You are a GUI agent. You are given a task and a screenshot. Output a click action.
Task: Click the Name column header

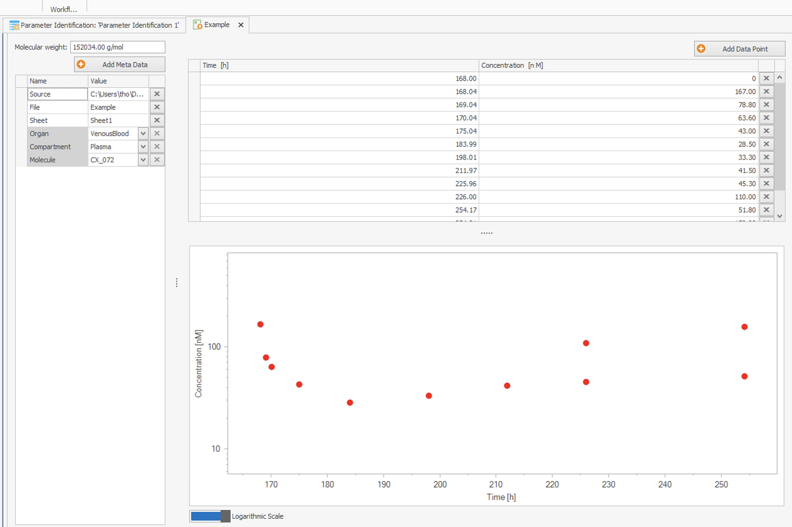coord(57,81)
